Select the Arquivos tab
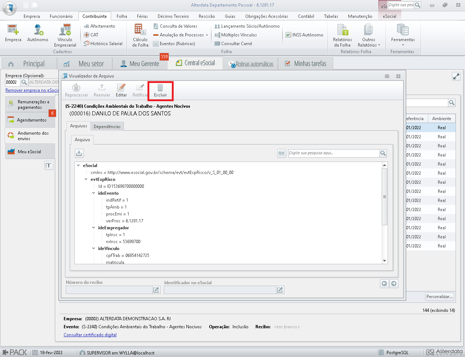 point(78,126)
